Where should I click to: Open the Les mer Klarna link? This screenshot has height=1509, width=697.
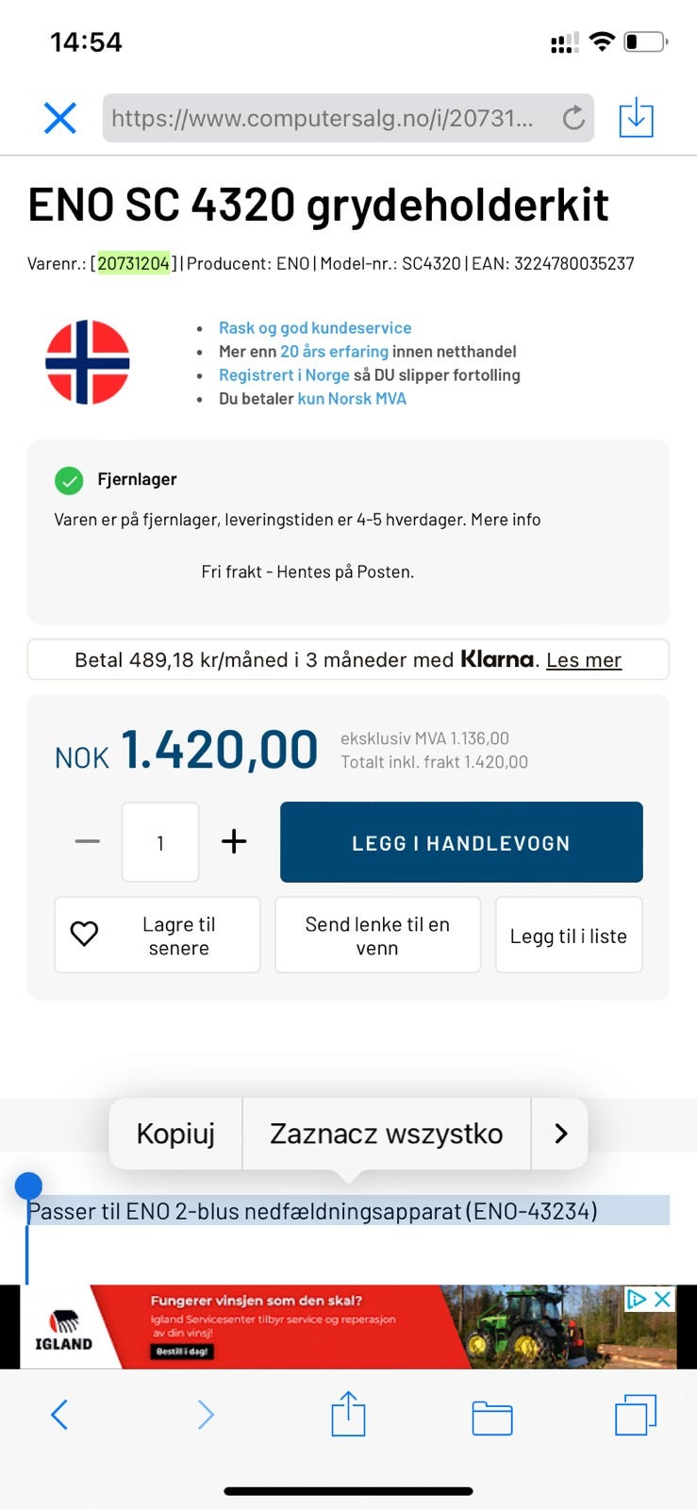point(584,659)
